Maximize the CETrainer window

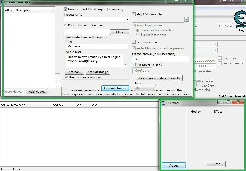click(x=228, y=102)
